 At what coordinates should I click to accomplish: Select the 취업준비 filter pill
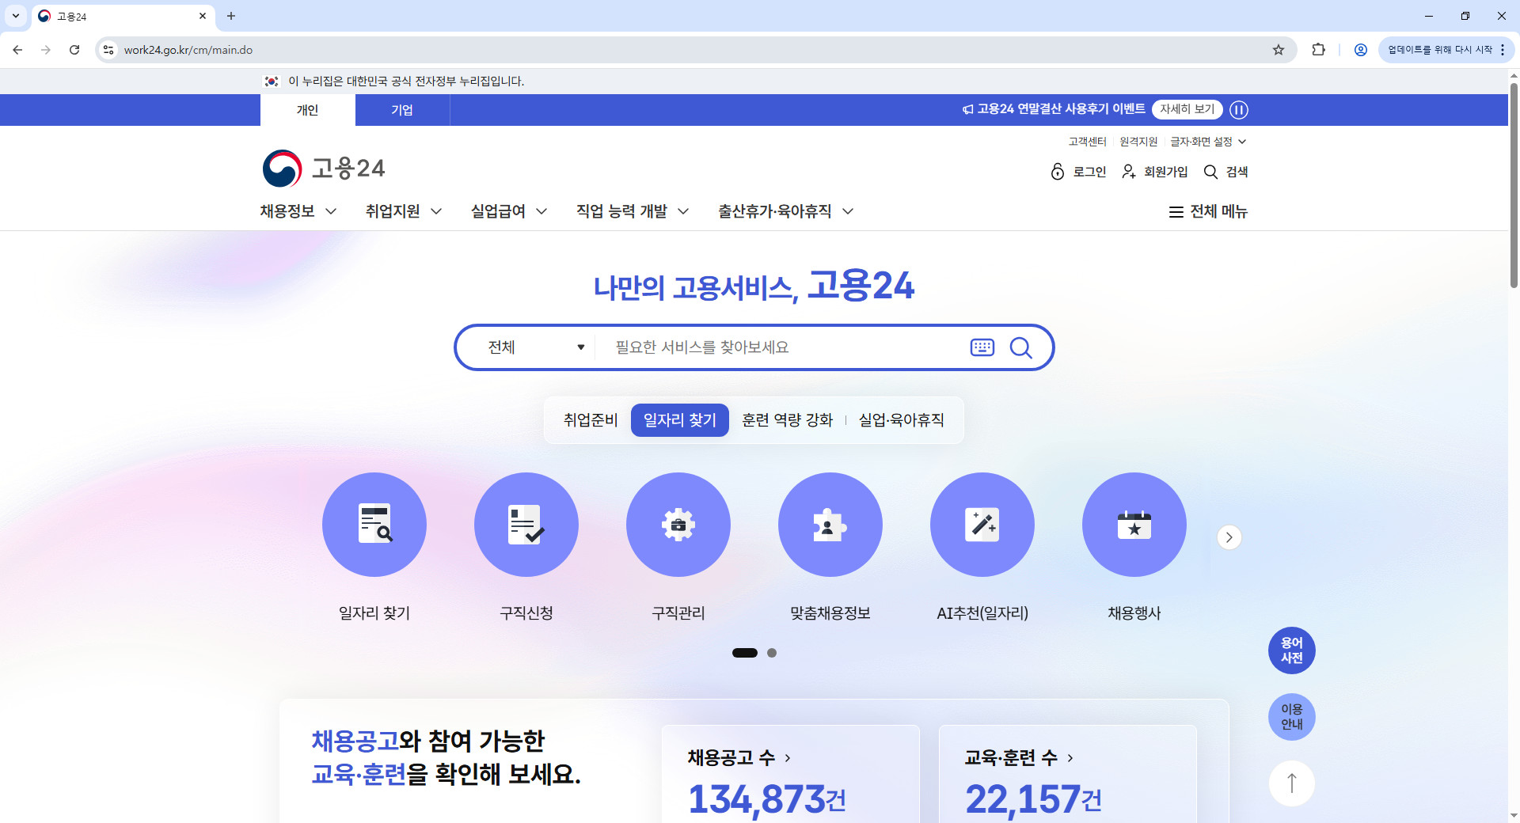590,420
